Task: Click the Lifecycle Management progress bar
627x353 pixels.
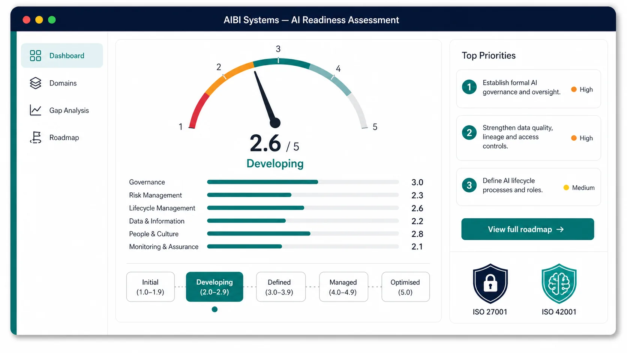Action: click(x=303, y=208)
